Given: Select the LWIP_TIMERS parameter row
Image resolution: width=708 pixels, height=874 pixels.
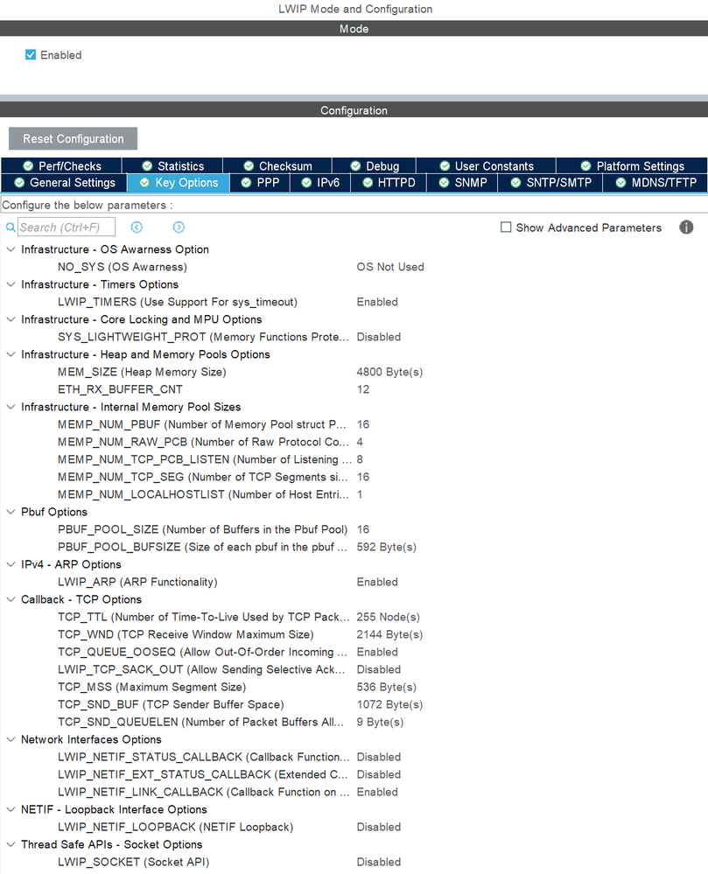Looking at the screenshot, I should click(x=354, y=302).
